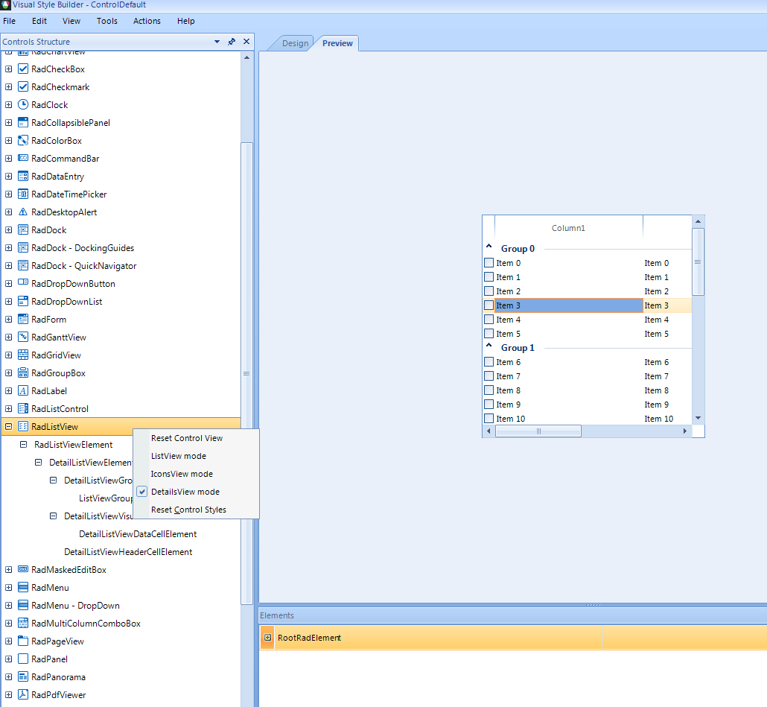Select the DetailListViewDataCellElement node
Image resolution: width=767 pixels, height=707 pixels.
(x=138, y=534)
